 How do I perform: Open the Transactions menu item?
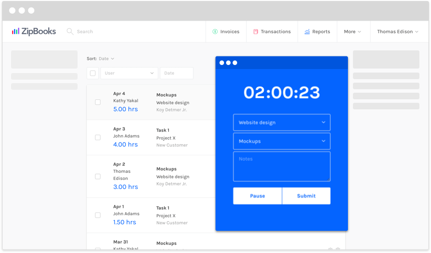(272, 32)
